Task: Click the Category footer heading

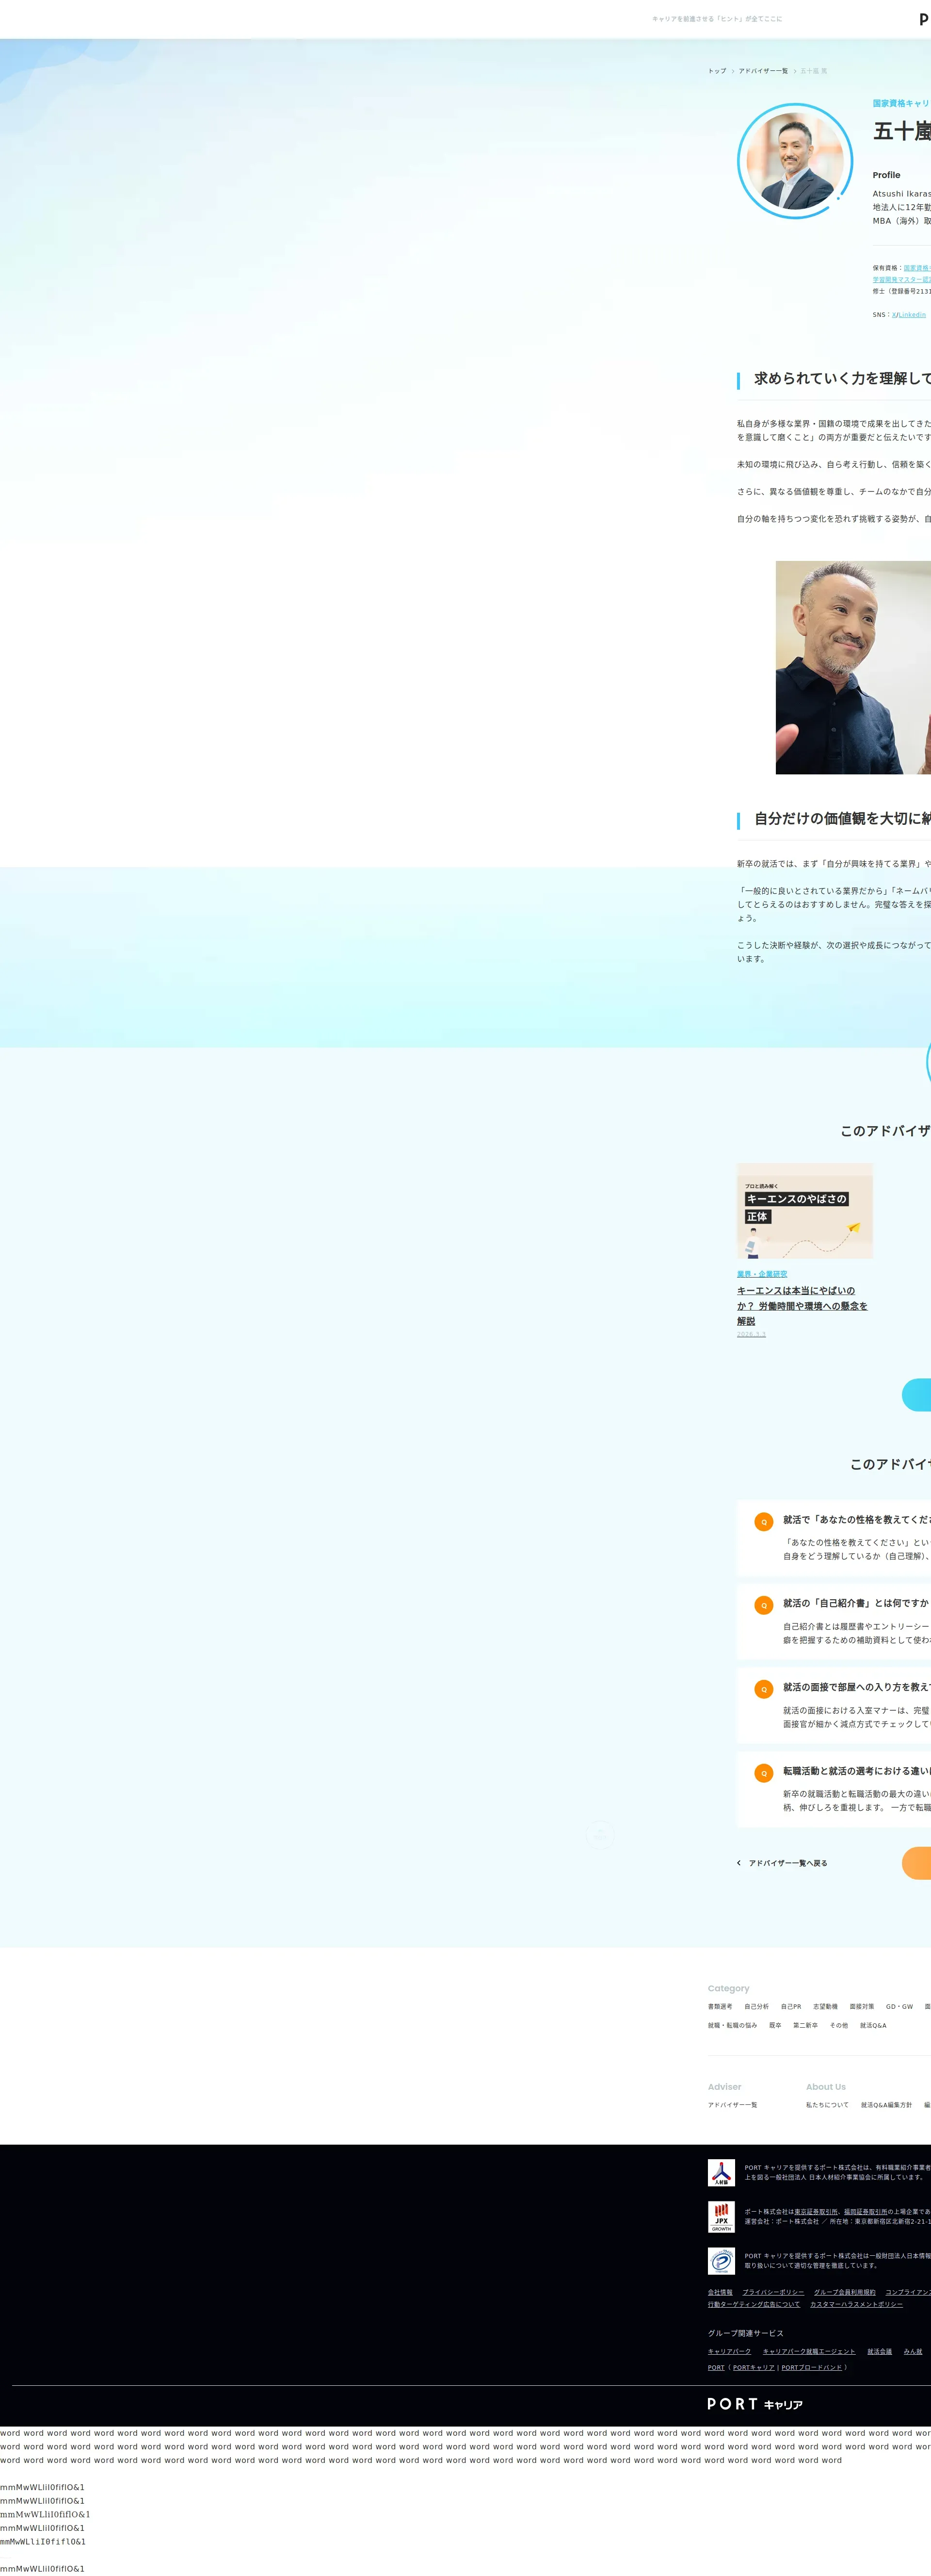Action: tap(728, 1988)
